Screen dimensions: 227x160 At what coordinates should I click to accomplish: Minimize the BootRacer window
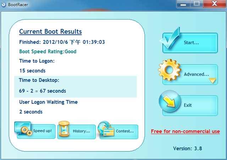[183, 4]
